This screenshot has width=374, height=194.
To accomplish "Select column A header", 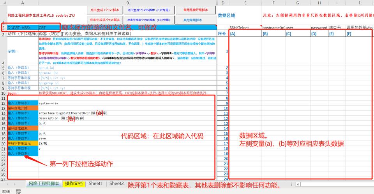I will [x=23, y=3].
